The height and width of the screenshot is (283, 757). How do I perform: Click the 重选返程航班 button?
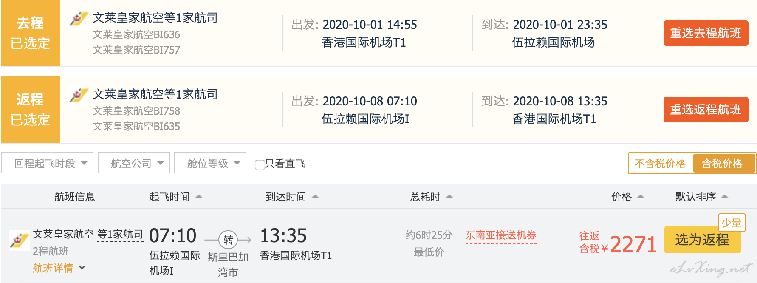coord(706,110)
